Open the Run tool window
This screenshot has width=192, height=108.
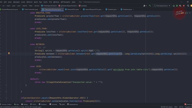point(16,104)
